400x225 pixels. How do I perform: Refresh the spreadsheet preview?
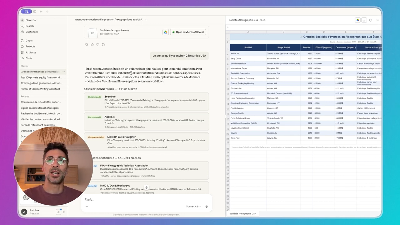[x=371, y=20]
